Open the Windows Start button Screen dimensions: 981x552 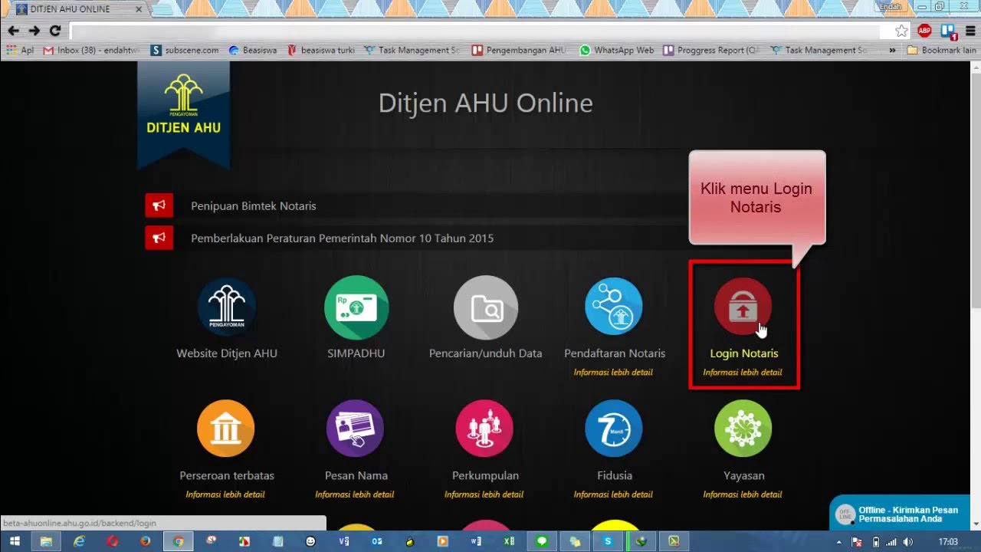(x=15, y=541)
